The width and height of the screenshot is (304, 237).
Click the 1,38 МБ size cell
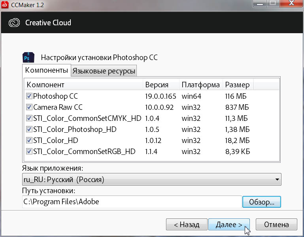click(237, 129)
